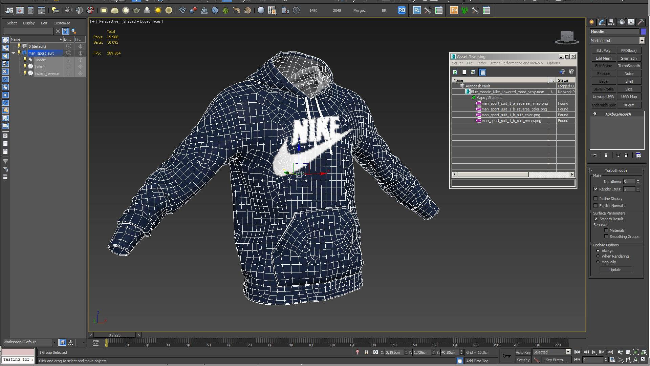This screenshot has height=366, width=650.
Task: Click the TurboSmooth Update button
Action: [615, 270]
